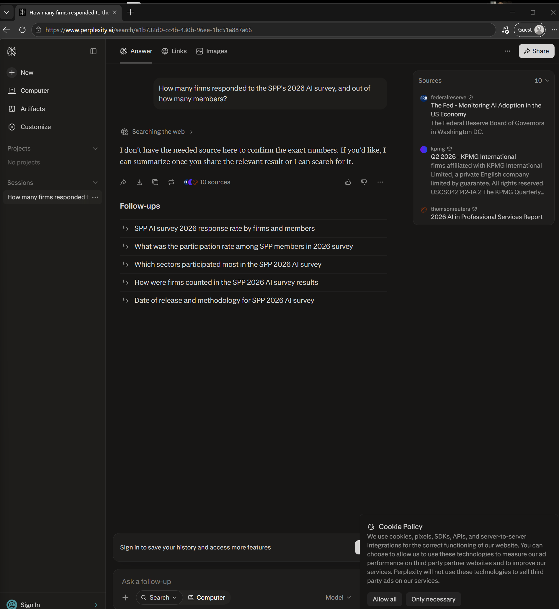Open the '2026 AI in Professional Services Report' source
559x609 pixels.
click(486, 217)
